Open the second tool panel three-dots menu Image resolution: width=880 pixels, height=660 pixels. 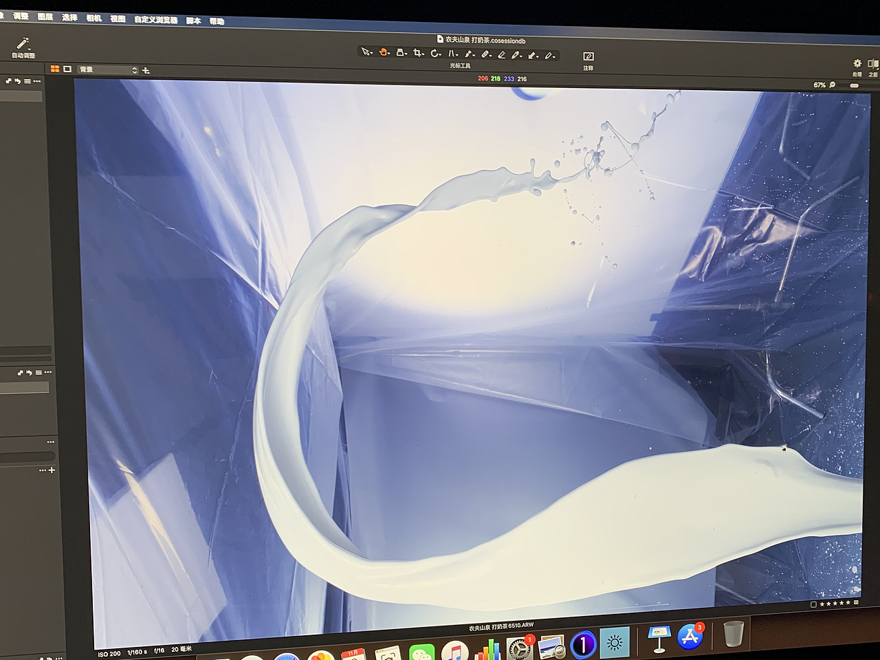tap(47, 372)
